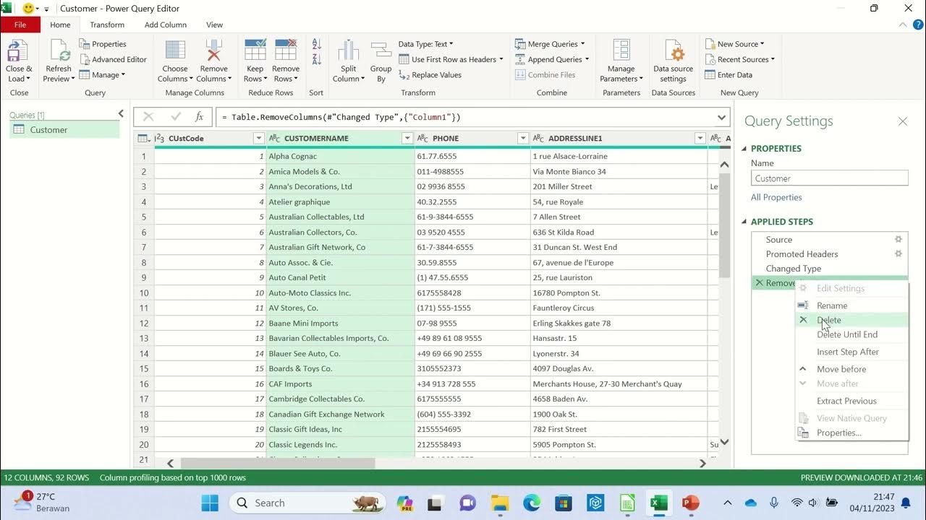Click the Windows Start button
The width and height of the screenshot is (926, 520).
tap(210, 503)
